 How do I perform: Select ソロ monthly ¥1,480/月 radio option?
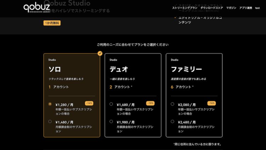(50, 122)
